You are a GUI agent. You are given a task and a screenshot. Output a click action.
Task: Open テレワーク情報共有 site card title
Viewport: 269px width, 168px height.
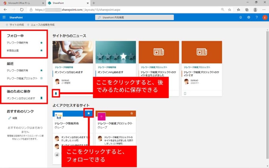(67, 123)
